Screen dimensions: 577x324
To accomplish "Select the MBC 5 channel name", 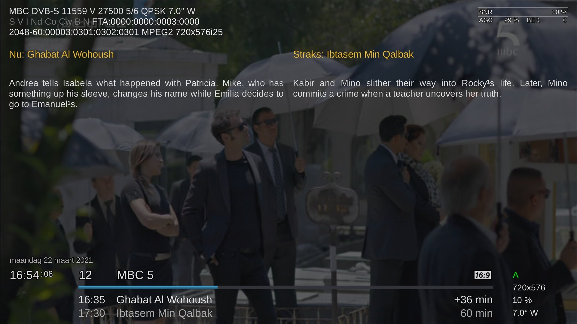I will coord(135,275).
